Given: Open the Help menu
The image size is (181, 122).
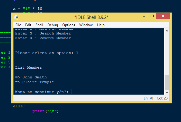Looking at the screenshot, I should pos(101,25).
